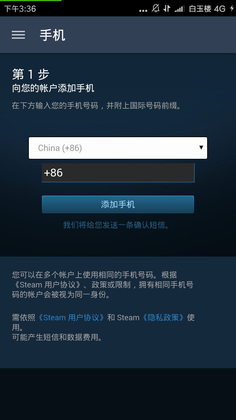This screenshot has width=236, height=420.
Task: Open the hamburger navigation menu
Action: coord(18,35)
